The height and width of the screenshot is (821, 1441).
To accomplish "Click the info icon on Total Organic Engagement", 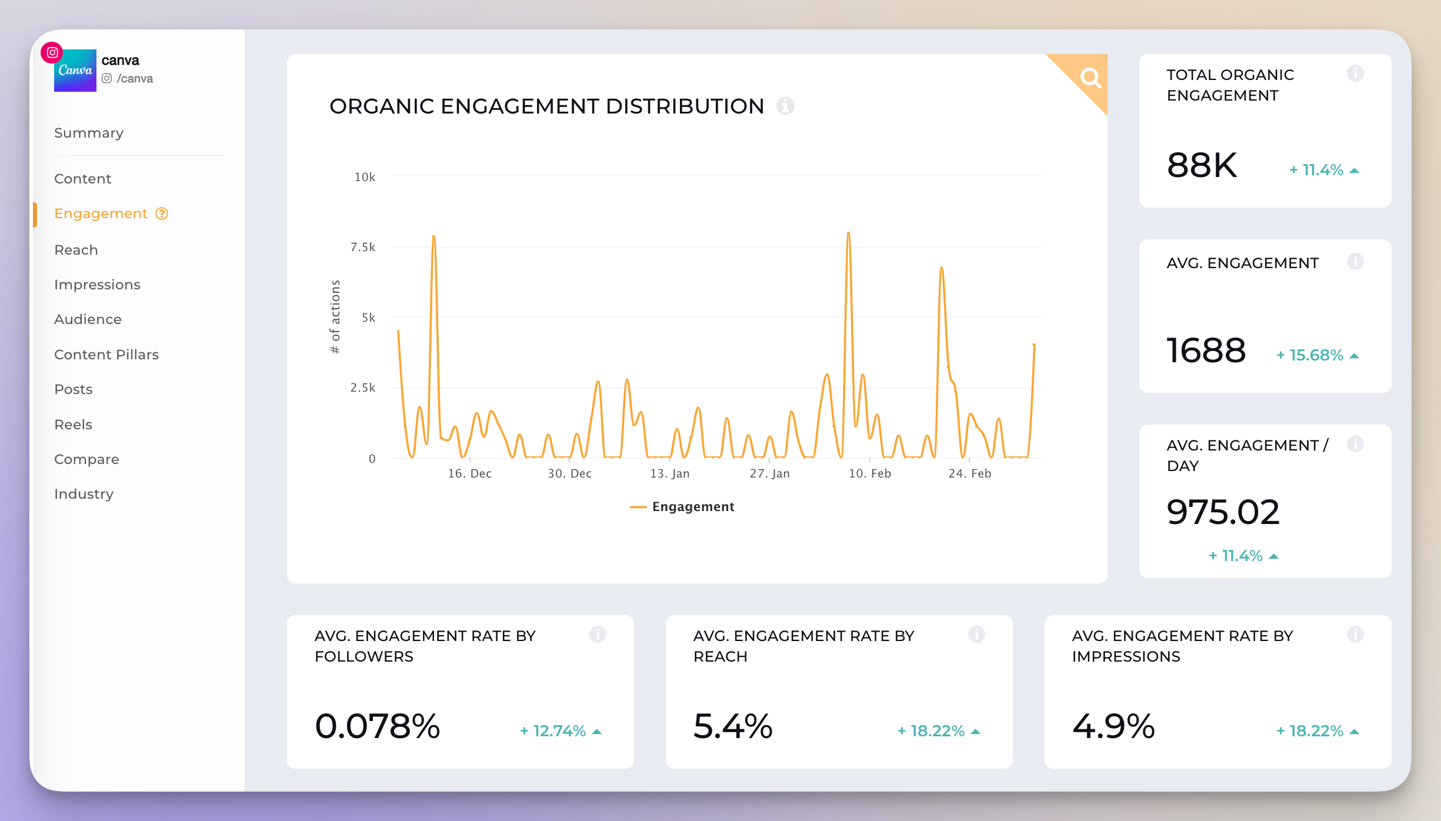I will [1355, 74].
